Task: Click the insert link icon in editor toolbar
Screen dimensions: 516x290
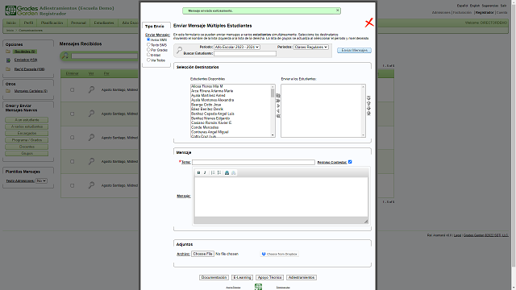Action: (227, 172)
